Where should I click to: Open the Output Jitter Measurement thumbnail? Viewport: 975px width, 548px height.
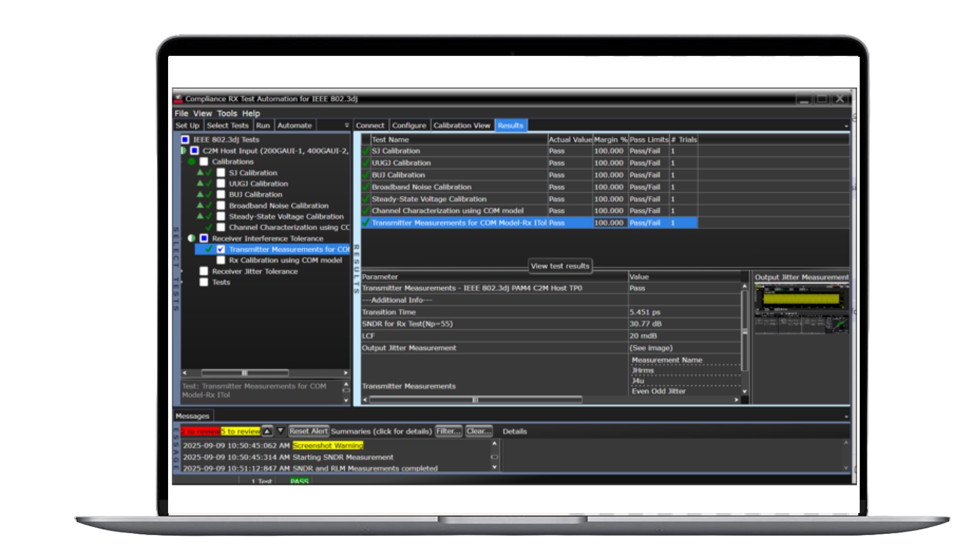(801, 309)
